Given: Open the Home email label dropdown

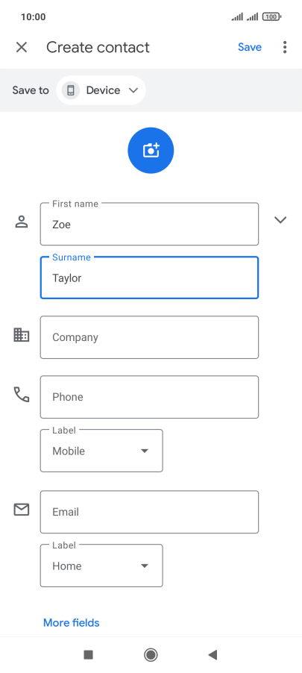Looking at the screenshot, I should tap(101, 566).
